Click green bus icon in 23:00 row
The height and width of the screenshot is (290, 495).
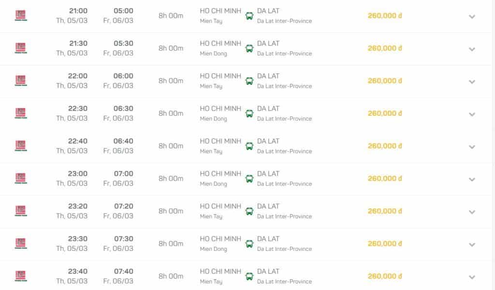pos(249,179)
